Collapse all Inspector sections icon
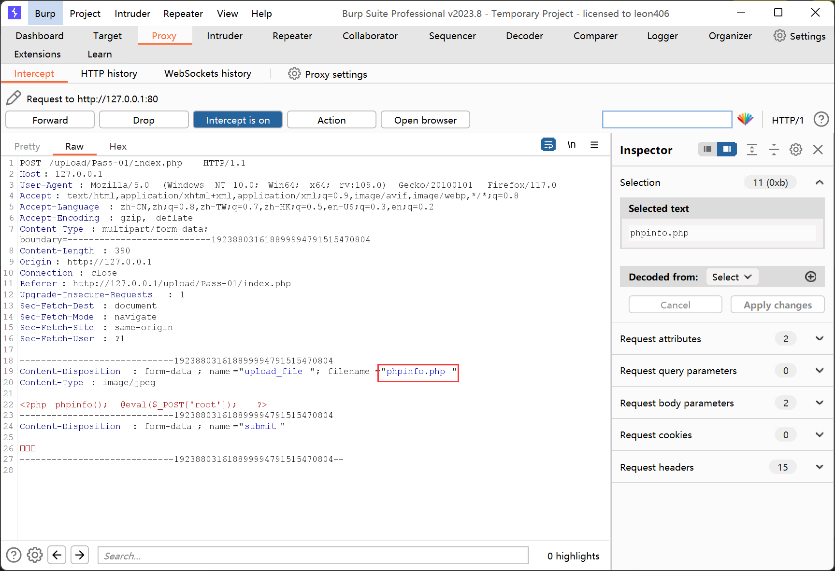Viewport: 835px width, 571px height. [x=774, y=149]
